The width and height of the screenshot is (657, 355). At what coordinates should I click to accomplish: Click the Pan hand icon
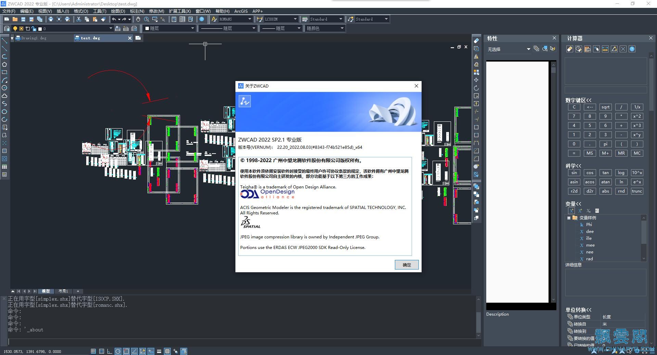click(x=138, y=19)
